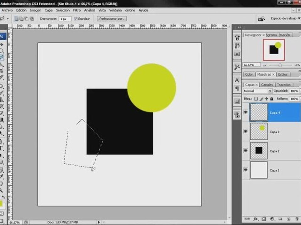Click the Opacidad value field
The width and height of the screenshot is (301, 225).
pos(294,91)
